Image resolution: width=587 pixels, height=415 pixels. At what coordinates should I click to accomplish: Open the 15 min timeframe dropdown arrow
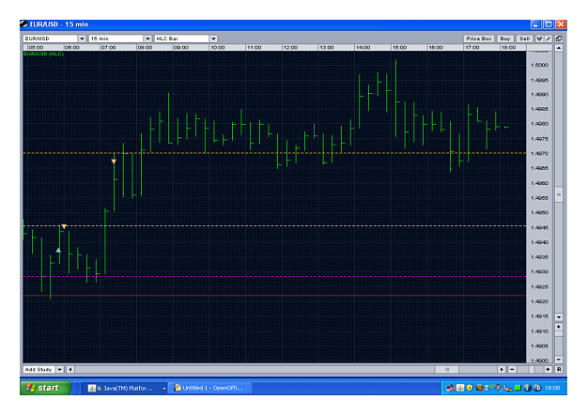[147, 38]
